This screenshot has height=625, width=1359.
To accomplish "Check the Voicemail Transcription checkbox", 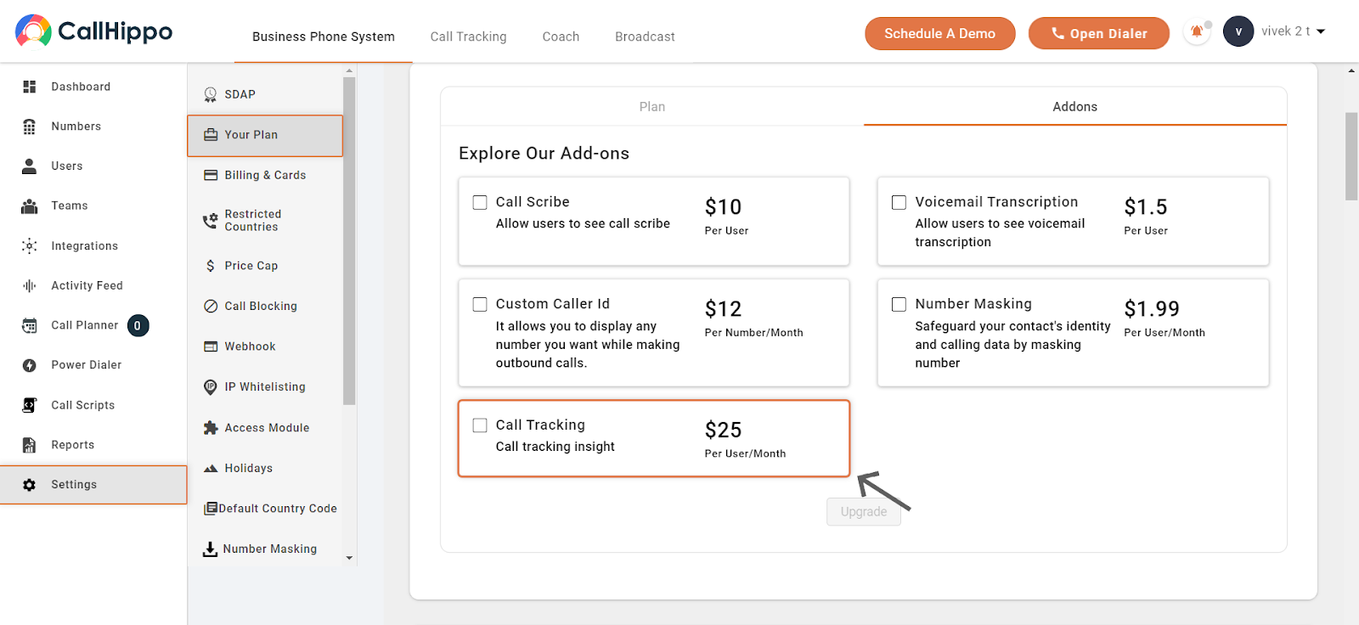I will pos(899,202).
